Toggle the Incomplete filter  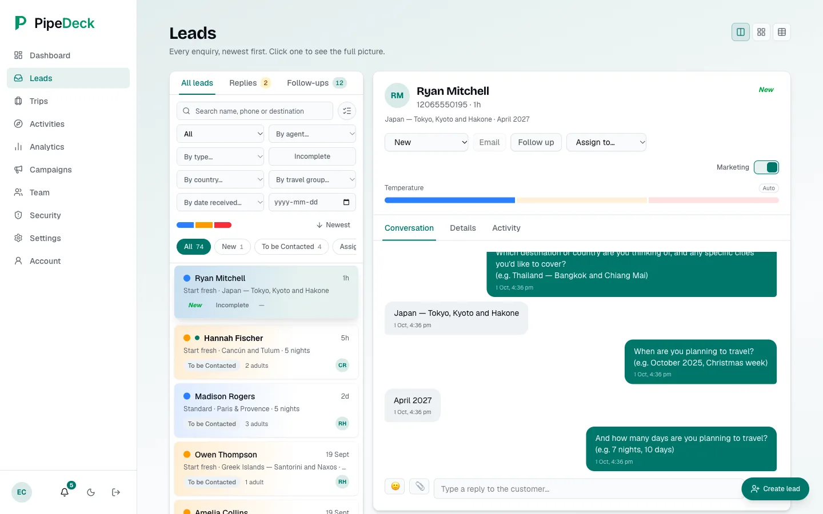click(312, 156)
